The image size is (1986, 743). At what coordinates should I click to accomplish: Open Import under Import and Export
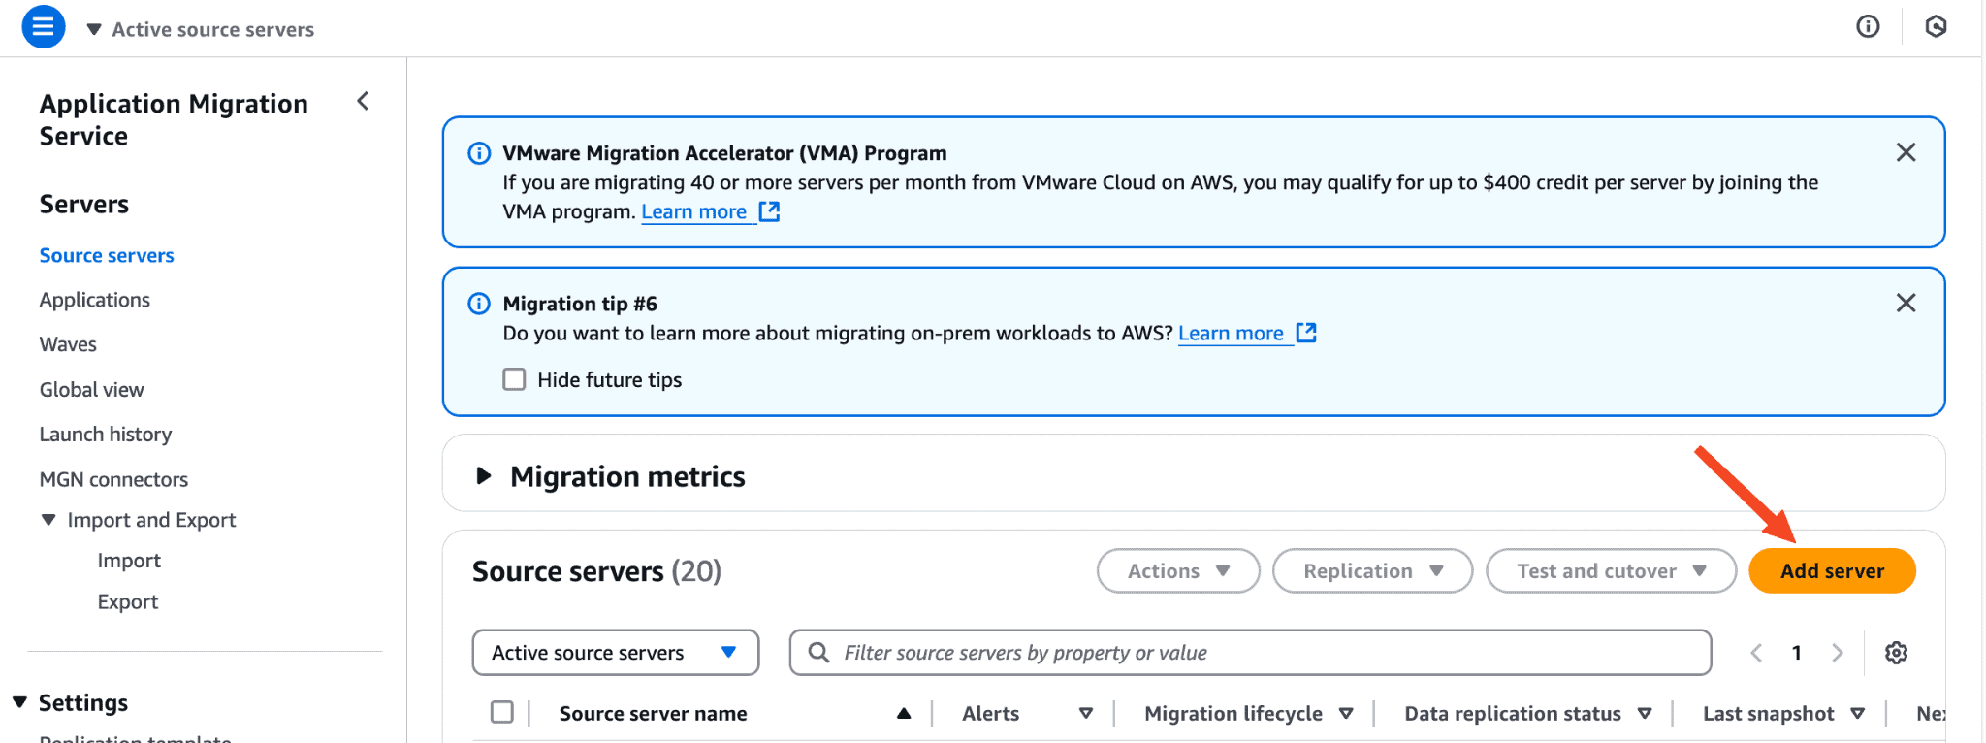pyautogui.click(x=129, y=561)
